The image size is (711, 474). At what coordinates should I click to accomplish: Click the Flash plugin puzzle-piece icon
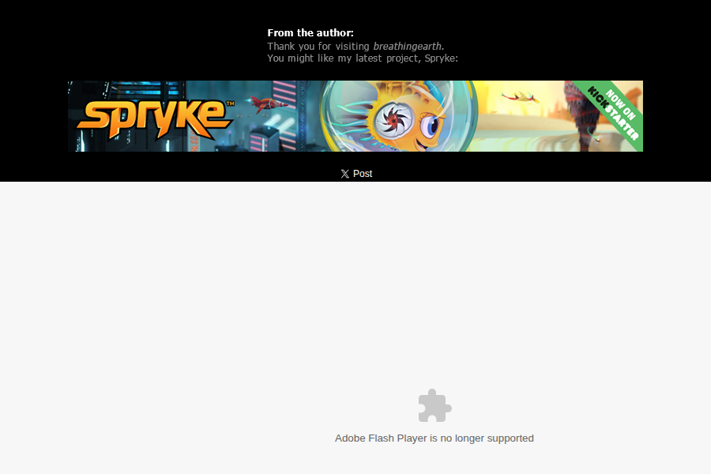(x=434, y=405)
